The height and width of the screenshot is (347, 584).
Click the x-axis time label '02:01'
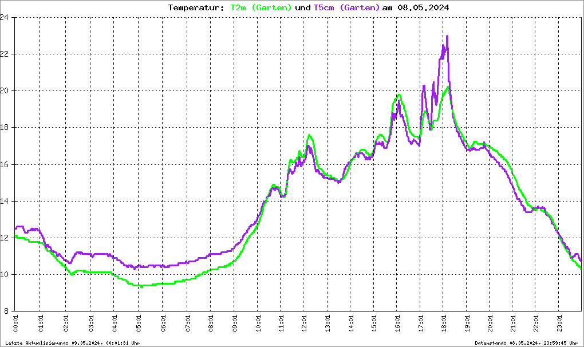[x=66, y=323]
